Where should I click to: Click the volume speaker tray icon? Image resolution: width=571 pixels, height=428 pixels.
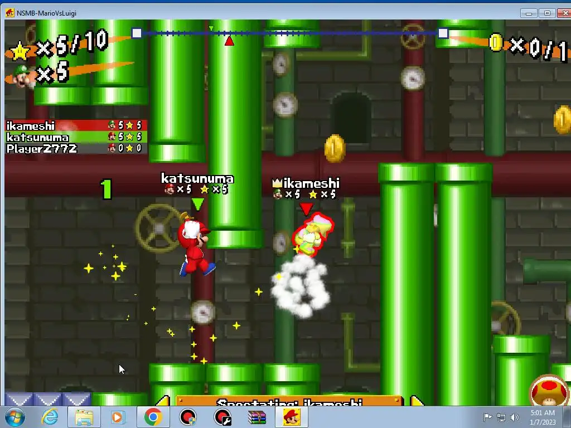514,417
